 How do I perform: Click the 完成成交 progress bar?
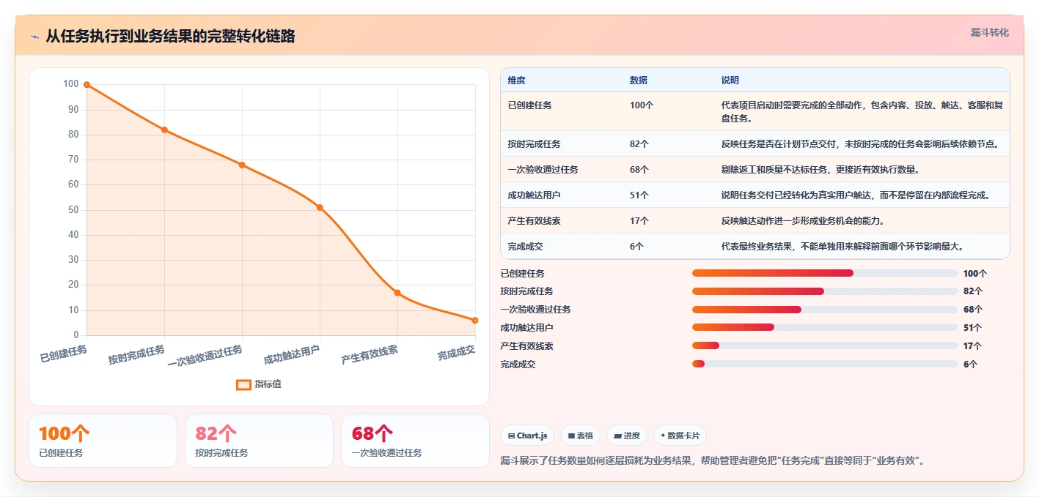pos(825,364)
